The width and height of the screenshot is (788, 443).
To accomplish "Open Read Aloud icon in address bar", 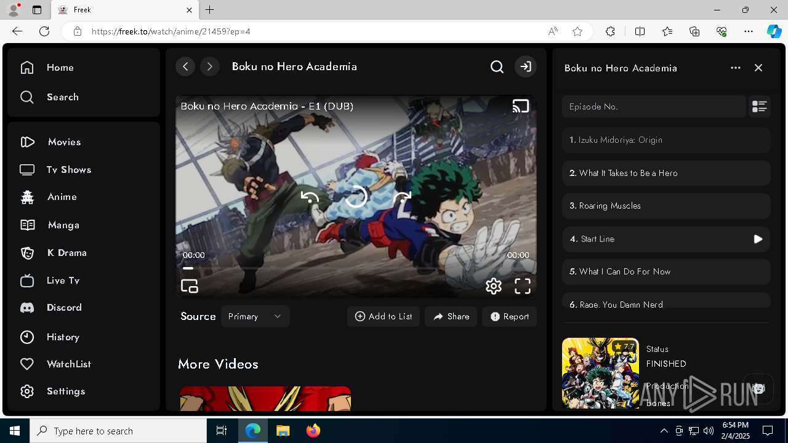I will 553,31.
